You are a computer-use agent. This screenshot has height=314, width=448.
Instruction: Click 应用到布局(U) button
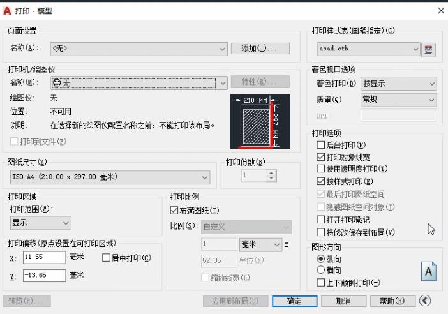point(235,301)
